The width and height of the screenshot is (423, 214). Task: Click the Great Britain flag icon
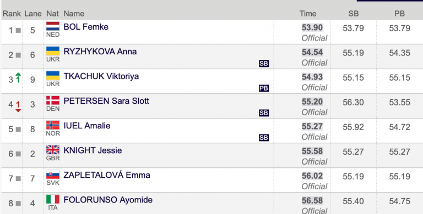[x=53, y=150]
